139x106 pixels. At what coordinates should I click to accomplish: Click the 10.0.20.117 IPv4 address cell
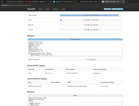coord(49,73)
